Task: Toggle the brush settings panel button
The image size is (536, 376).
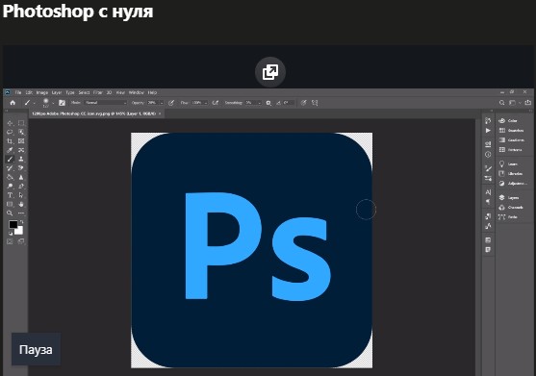Action: click(x=62, y=103)
